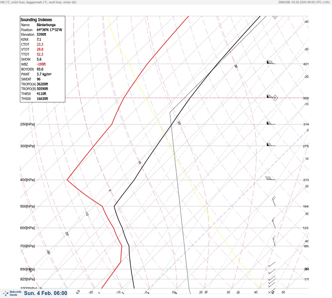This screenshot has width=332, height=298.
Task: Select the WBZ value -195ft
Action: (x=41, y=64)
